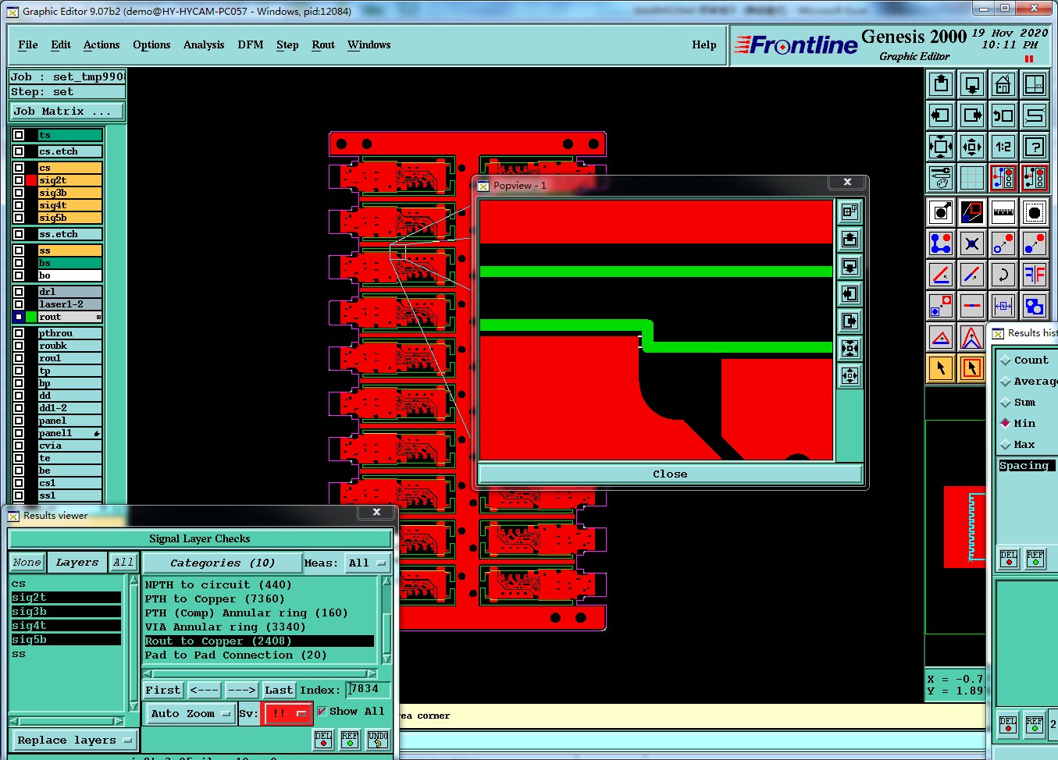Open the Replace layers dropdown
Screen dimensions: 1058x760
point(74,740)
